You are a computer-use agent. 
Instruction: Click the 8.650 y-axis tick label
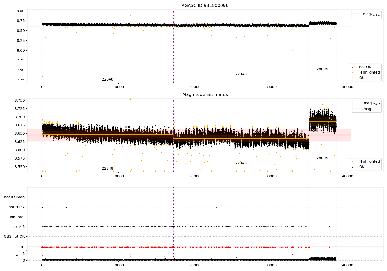(x=19, y=133)
